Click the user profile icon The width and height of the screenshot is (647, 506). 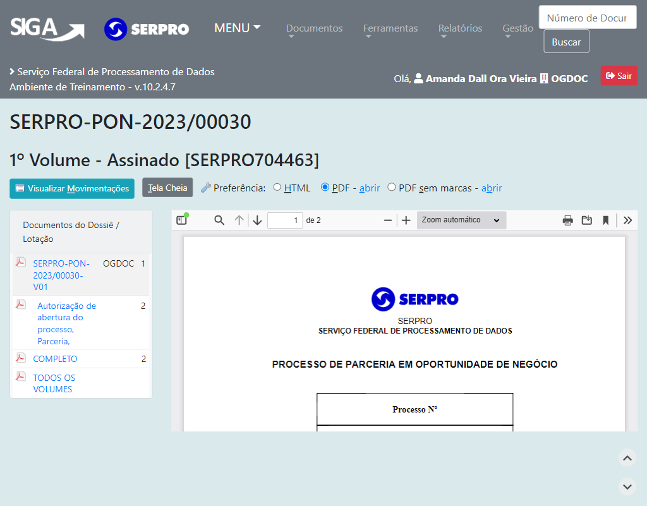tap(418, 78)
